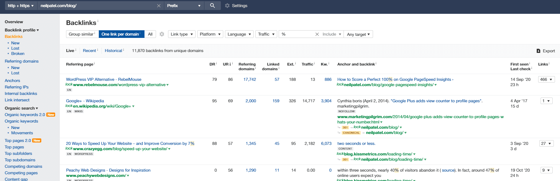Open the Traffic filter dropdown
Screen dimensions: 560x181
click(266, 34)
